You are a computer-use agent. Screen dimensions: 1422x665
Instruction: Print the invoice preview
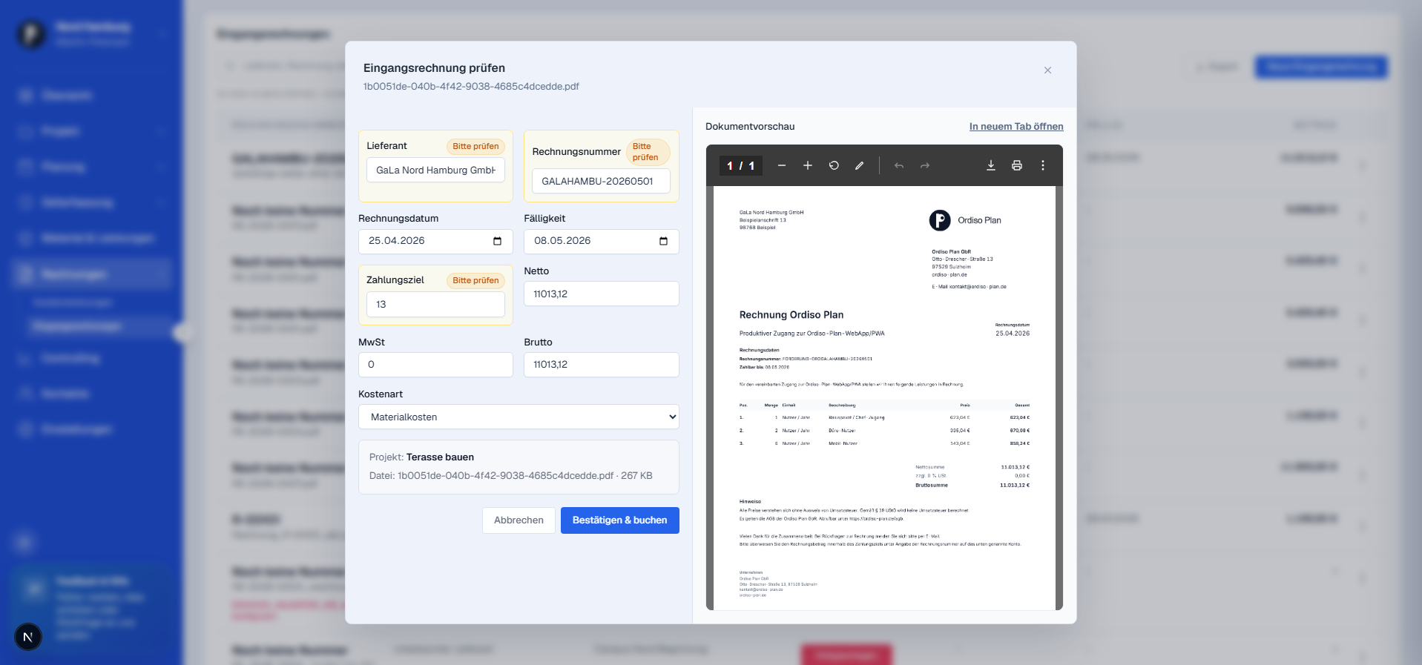click(1016, 165)
